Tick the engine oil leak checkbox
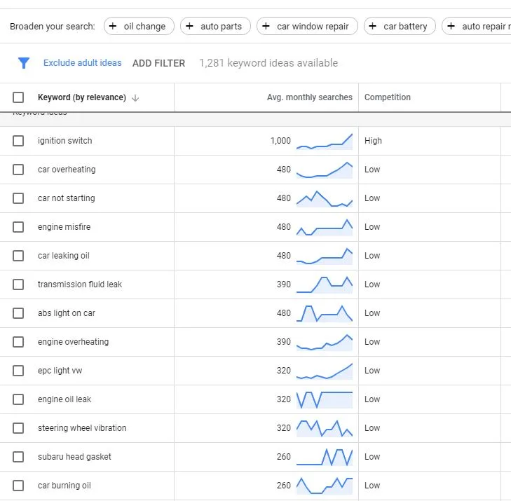 18,399
